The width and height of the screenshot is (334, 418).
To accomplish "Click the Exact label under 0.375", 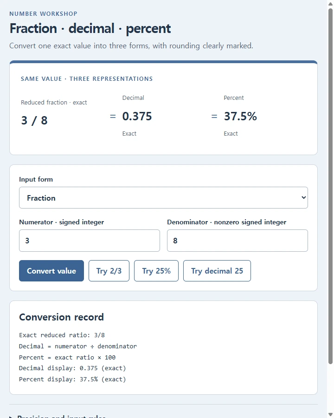I will pyautogui.click(x=129, y=134).
